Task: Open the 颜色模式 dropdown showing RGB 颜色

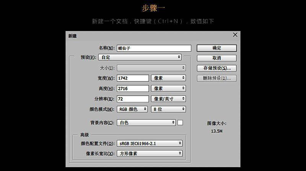Action: pyautogui.click(x=132, y=109)
